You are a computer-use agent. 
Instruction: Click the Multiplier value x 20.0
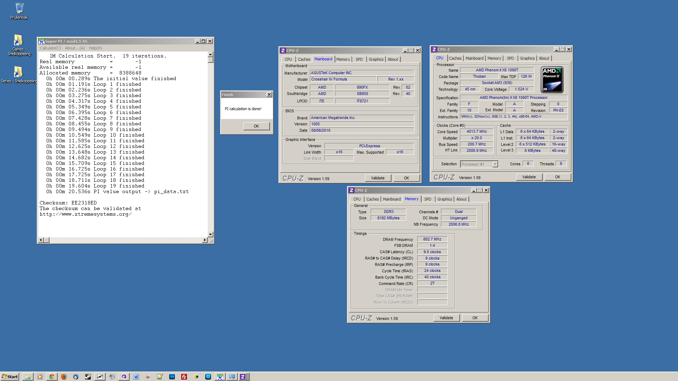[477, 138]
